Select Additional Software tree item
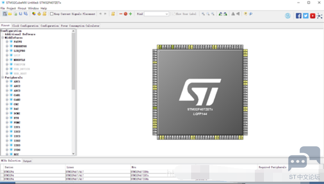Screen dimensions: 324x184 click(20, 34)
